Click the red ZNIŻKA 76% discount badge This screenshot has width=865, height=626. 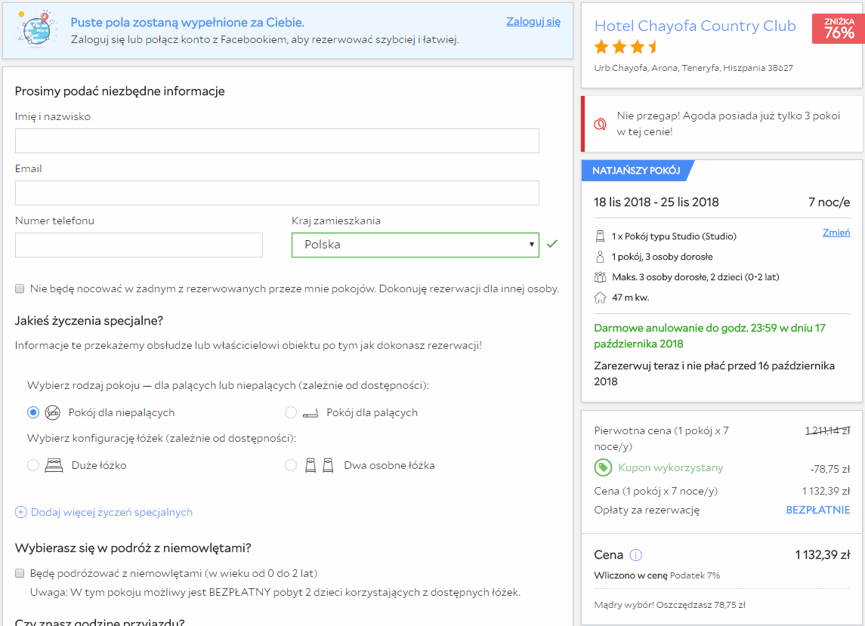(839, 29)
